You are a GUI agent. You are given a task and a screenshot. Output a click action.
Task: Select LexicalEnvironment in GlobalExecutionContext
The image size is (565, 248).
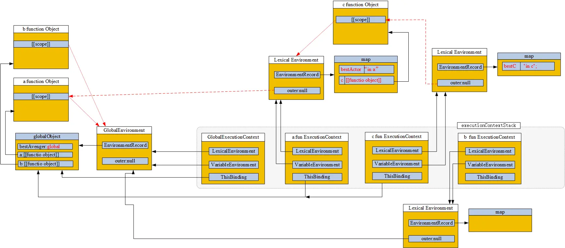coord(233,151)
